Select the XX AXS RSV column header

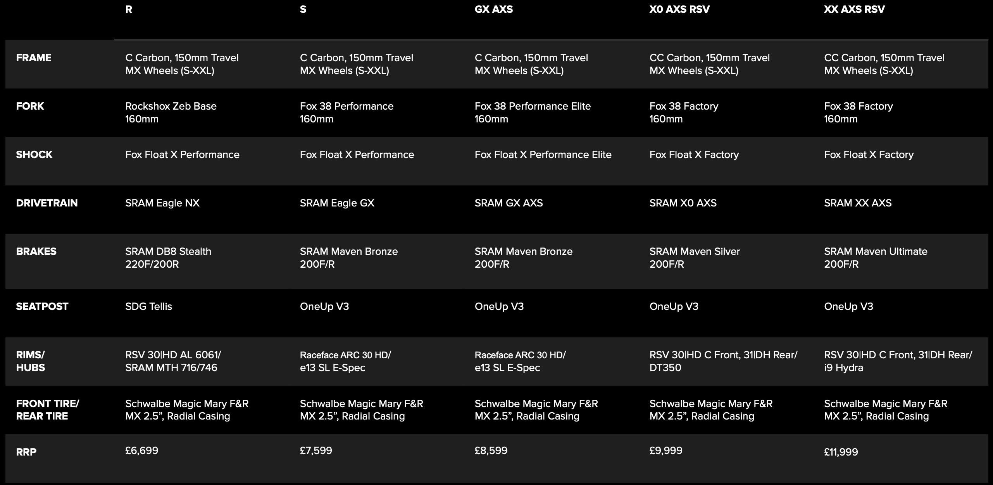(854, 10)
